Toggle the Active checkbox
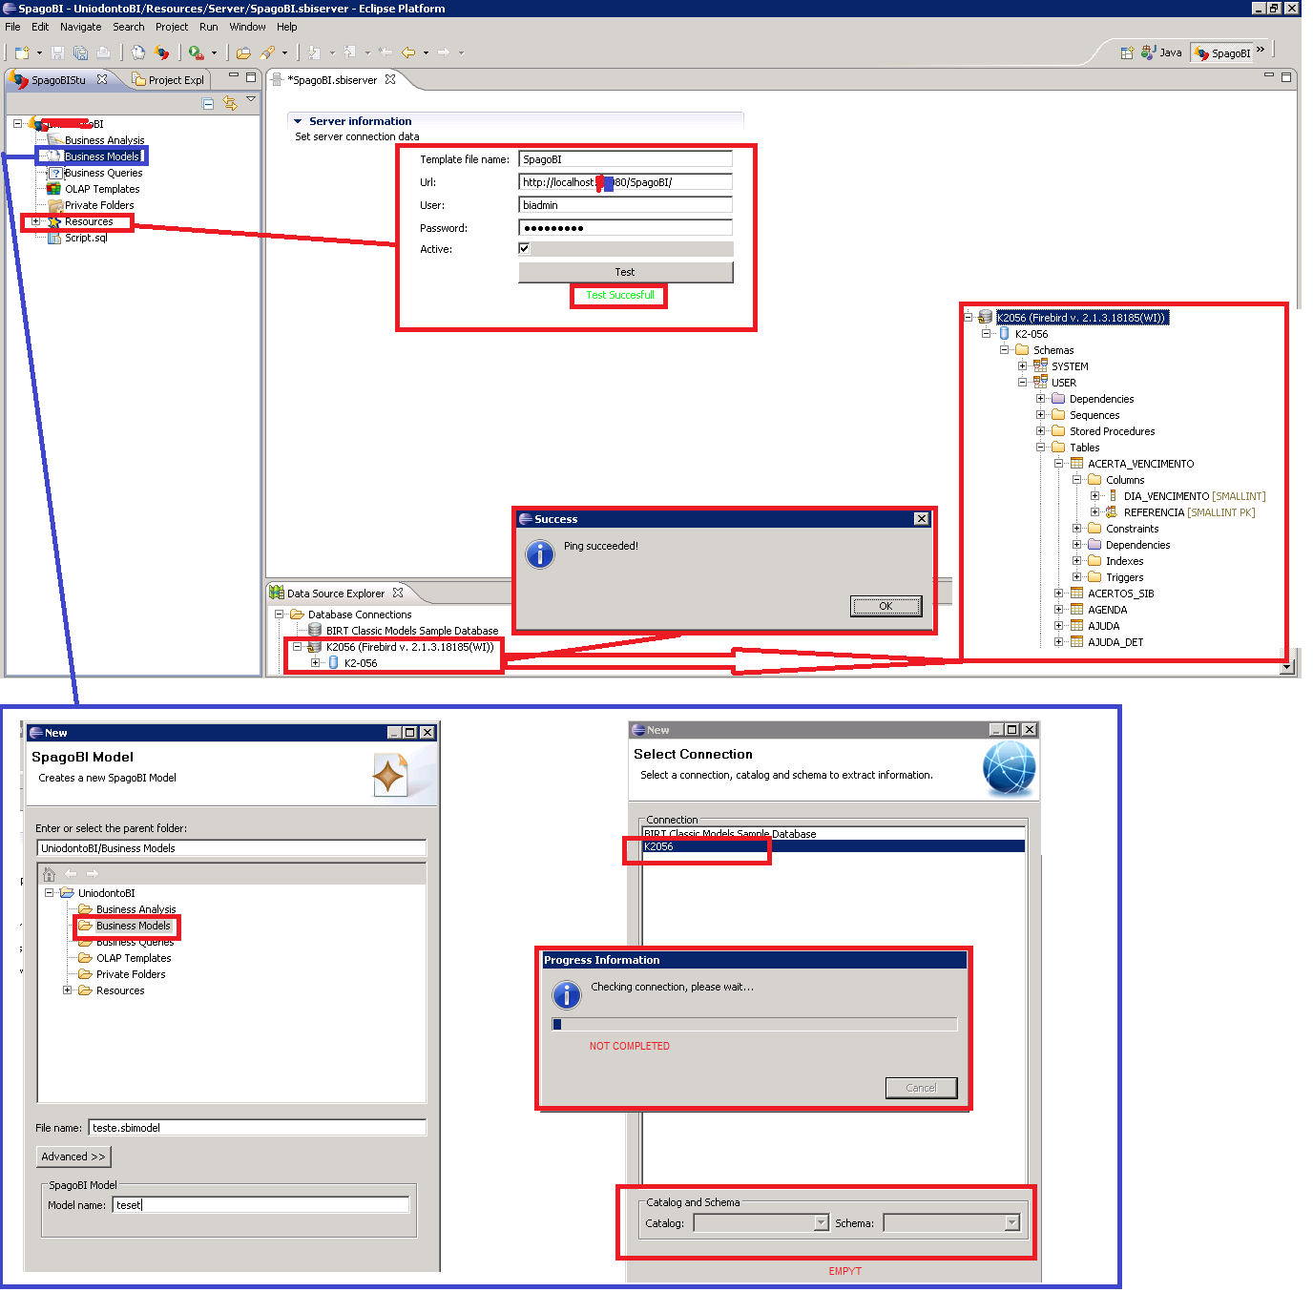Viewport: 1313px width, 1292px height. click(x=524, y=248)
